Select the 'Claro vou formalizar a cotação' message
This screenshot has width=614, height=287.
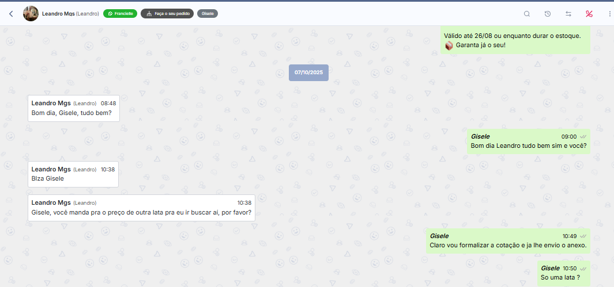point(507,245)
